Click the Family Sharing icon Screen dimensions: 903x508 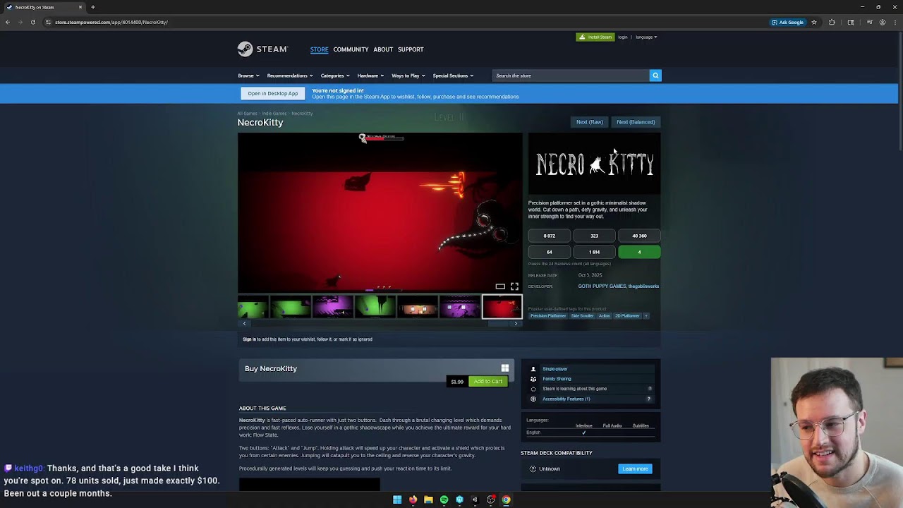[533, 379]
